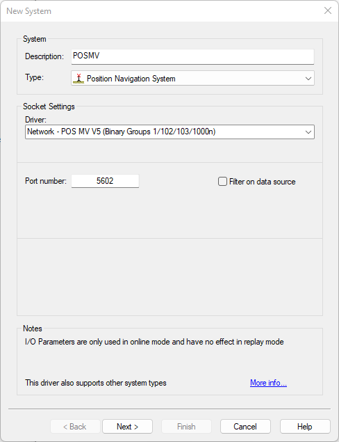Cancel the New System dialog
The width and height of the screenshot is (339, 442).
(x=245, y=427)
